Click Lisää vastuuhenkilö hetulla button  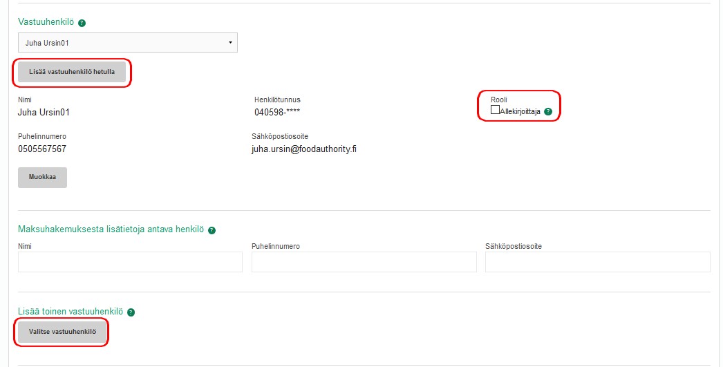click(72, 72)
